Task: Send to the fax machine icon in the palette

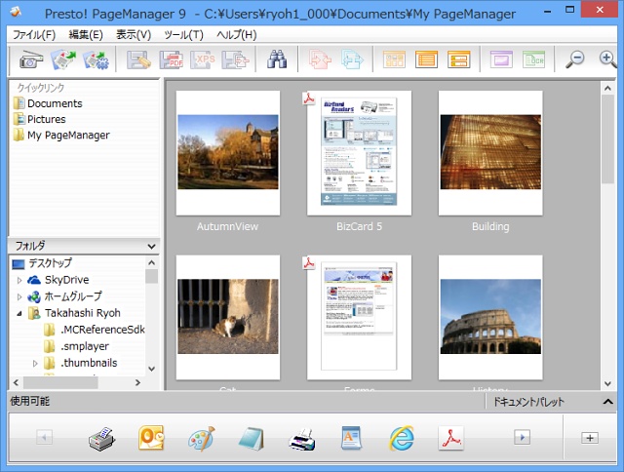Action: pyautogui.click(x=101, y=439)
